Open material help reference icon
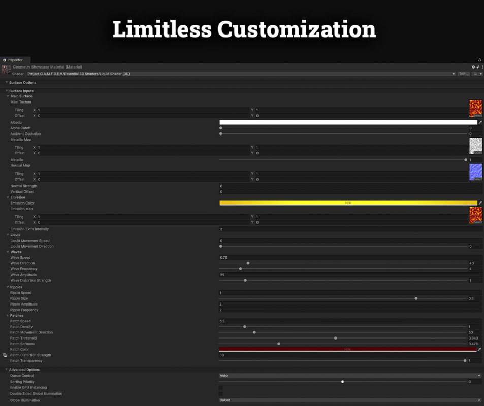This screenshot has height=406, width=484. pos(473,67)
